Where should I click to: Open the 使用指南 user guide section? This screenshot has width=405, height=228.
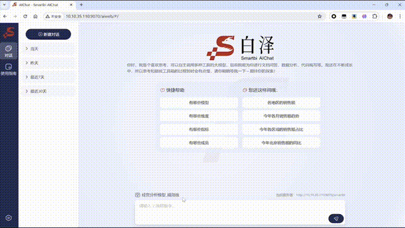click(8, 70)
